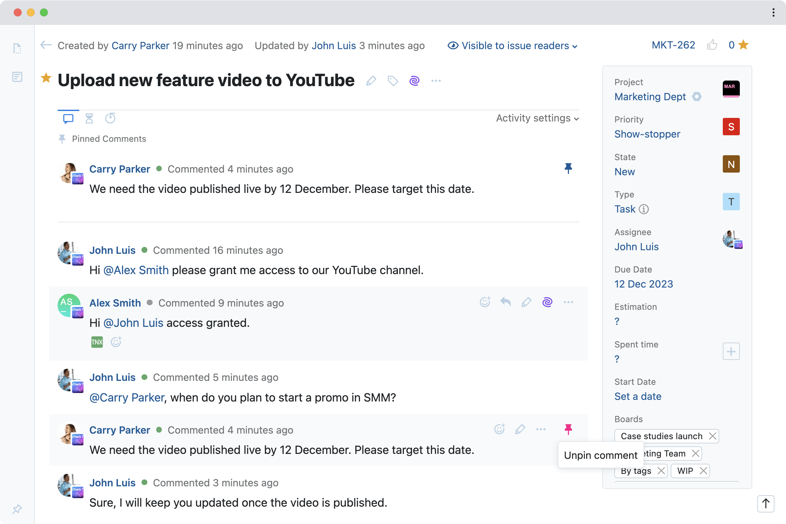
Task: Open Carry Parker's profile in created-by line
Action: [140, 46]
